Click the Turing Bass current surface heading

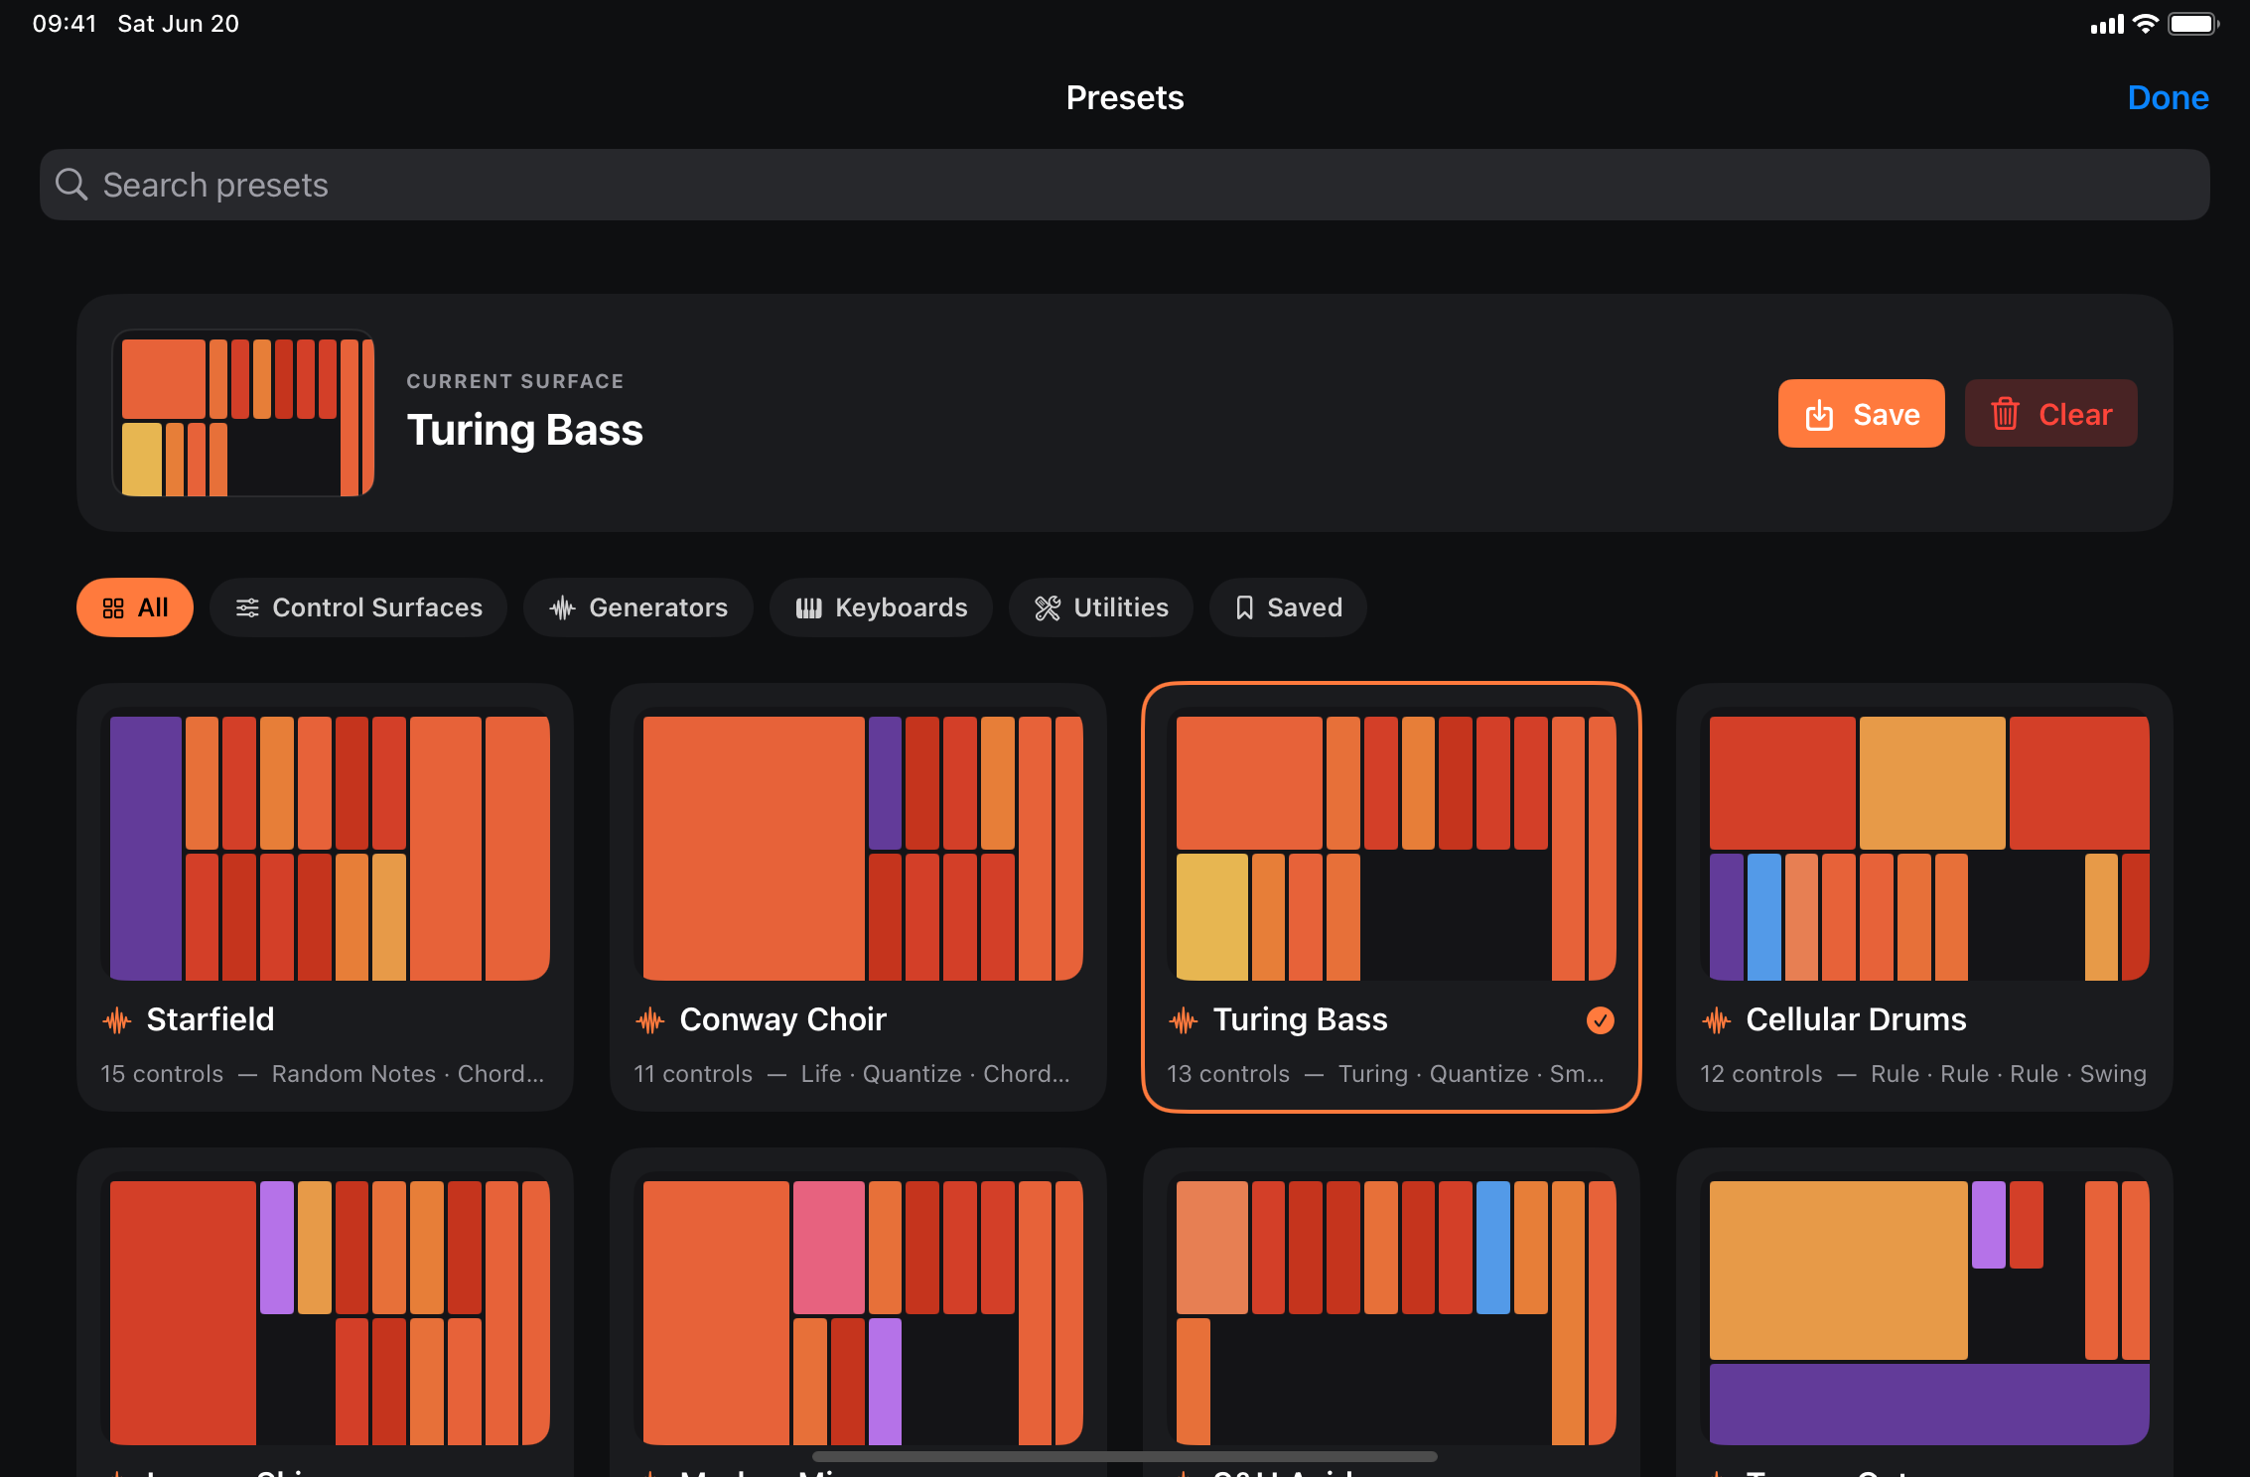click(x=525, y=431)
